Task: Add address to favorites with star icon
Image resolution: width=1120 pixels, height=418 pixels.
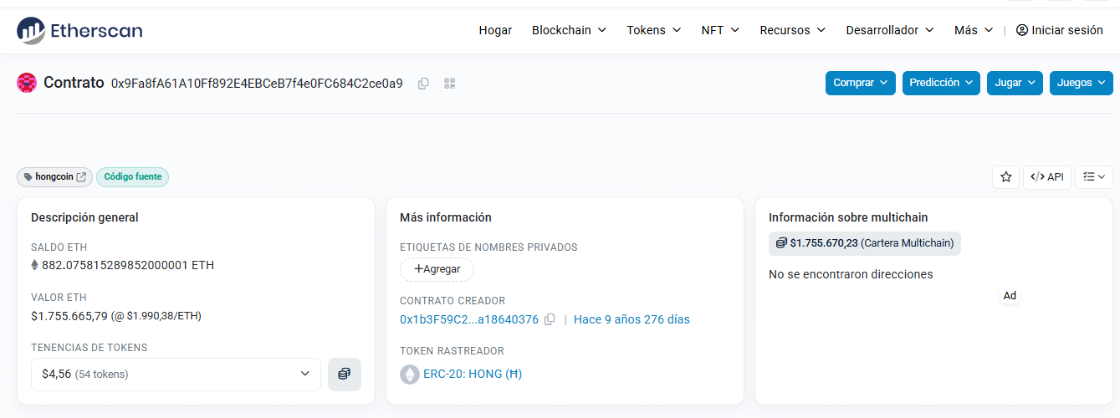Action: [1005, 177]
